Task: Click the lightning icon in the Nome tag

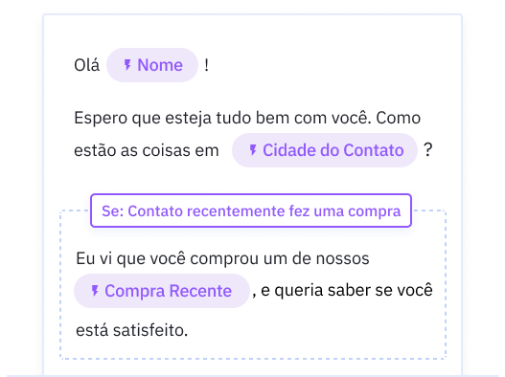Action: [127, 65]
